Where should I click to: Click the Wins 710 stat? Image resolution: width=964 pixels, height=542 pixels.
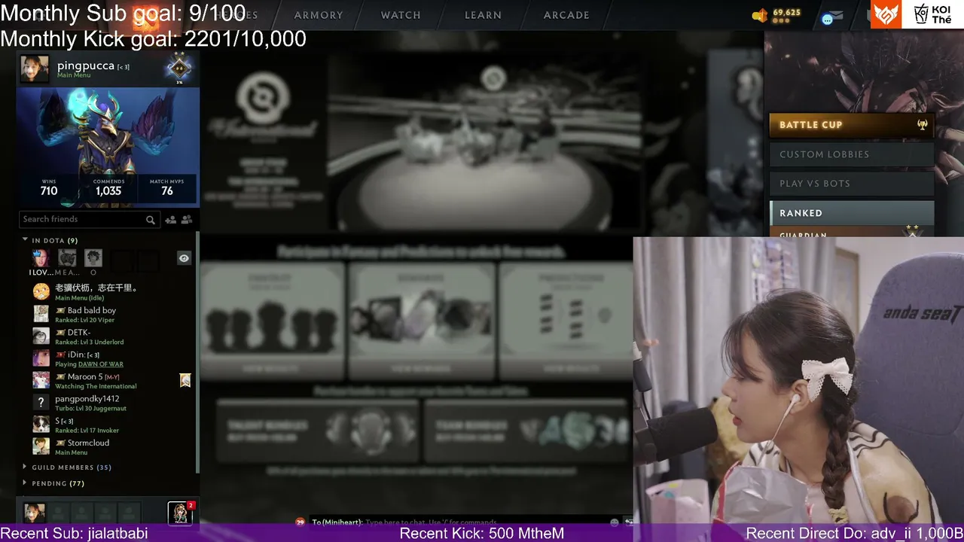[49, 187]
